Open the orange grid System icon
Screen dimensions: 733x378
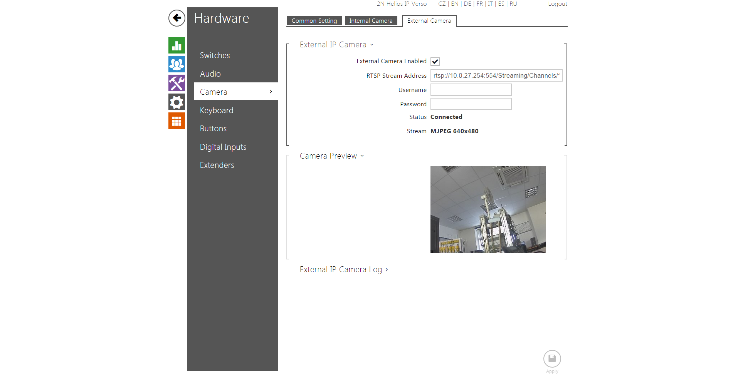point(177,121)
